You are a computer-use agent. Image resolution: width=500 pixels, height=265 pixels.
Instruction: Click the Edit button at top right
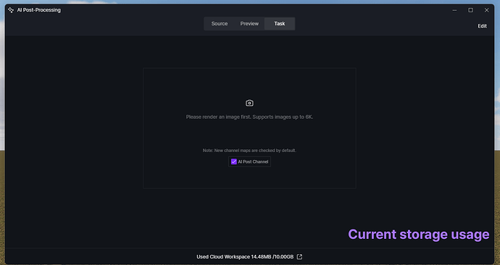pyautogui.click(x=482, y=26)
